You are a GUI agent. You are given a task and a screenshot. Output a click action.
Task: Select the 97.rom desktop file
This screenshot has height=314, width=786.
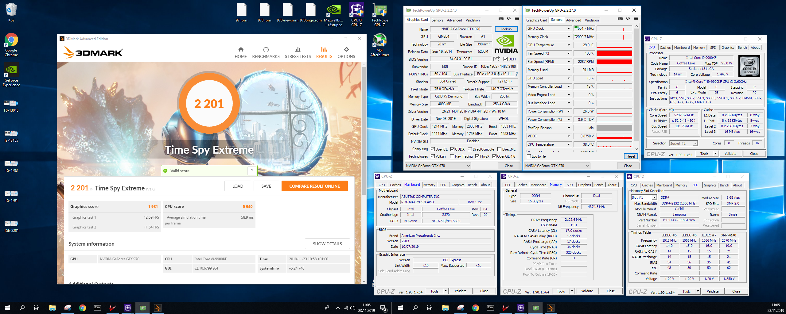click(241, 13)
